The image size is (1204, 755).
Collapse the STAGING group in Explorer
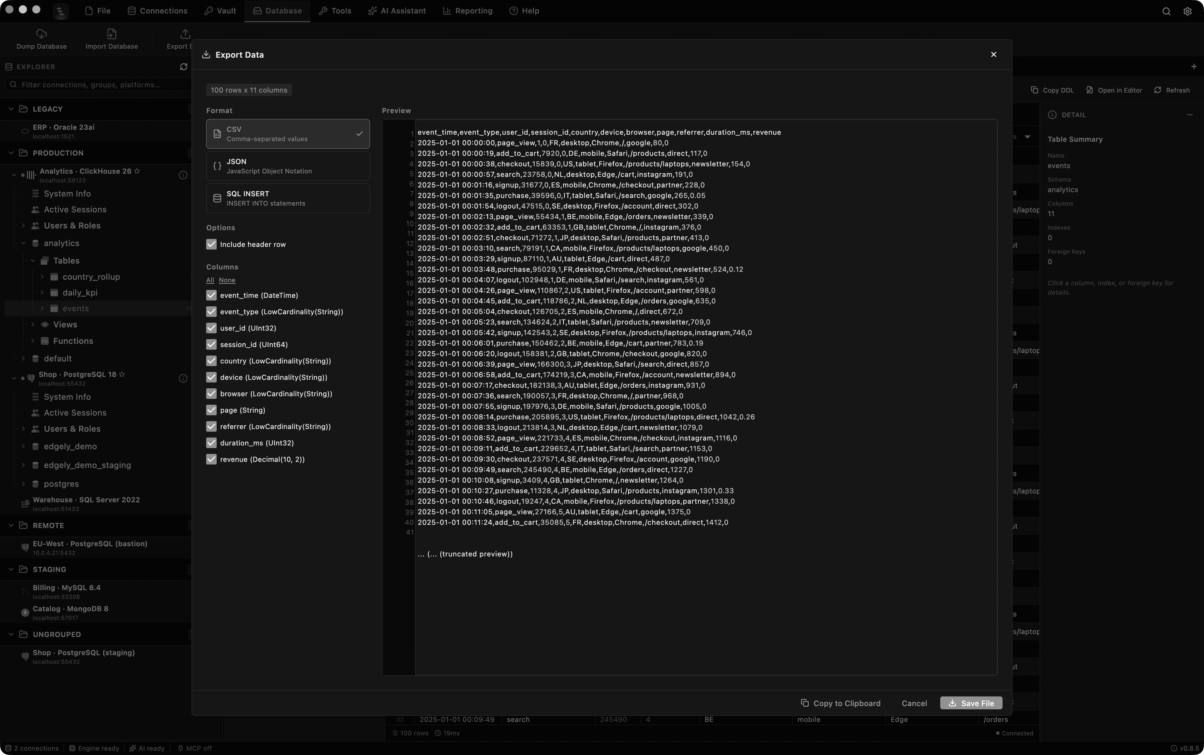(x=11, y=569)
